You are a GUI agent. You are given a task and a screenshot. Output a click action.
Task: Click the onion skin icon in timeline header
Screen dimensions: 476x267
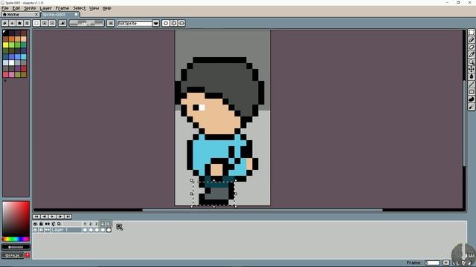(x=54, y=224)
